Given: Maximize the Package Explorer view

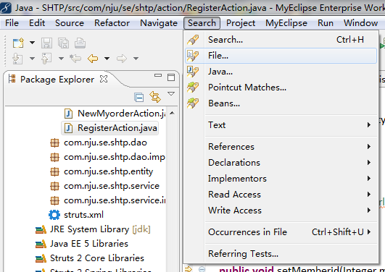Looking at the screenshot, I should point(171,77).
